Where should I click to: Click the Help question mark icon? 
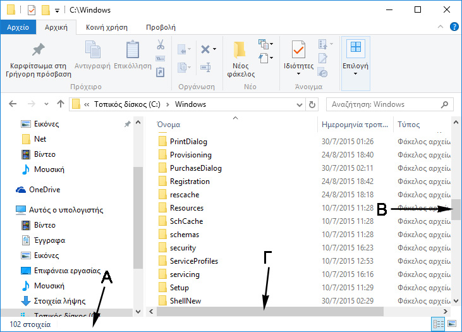tap(454, 27)
